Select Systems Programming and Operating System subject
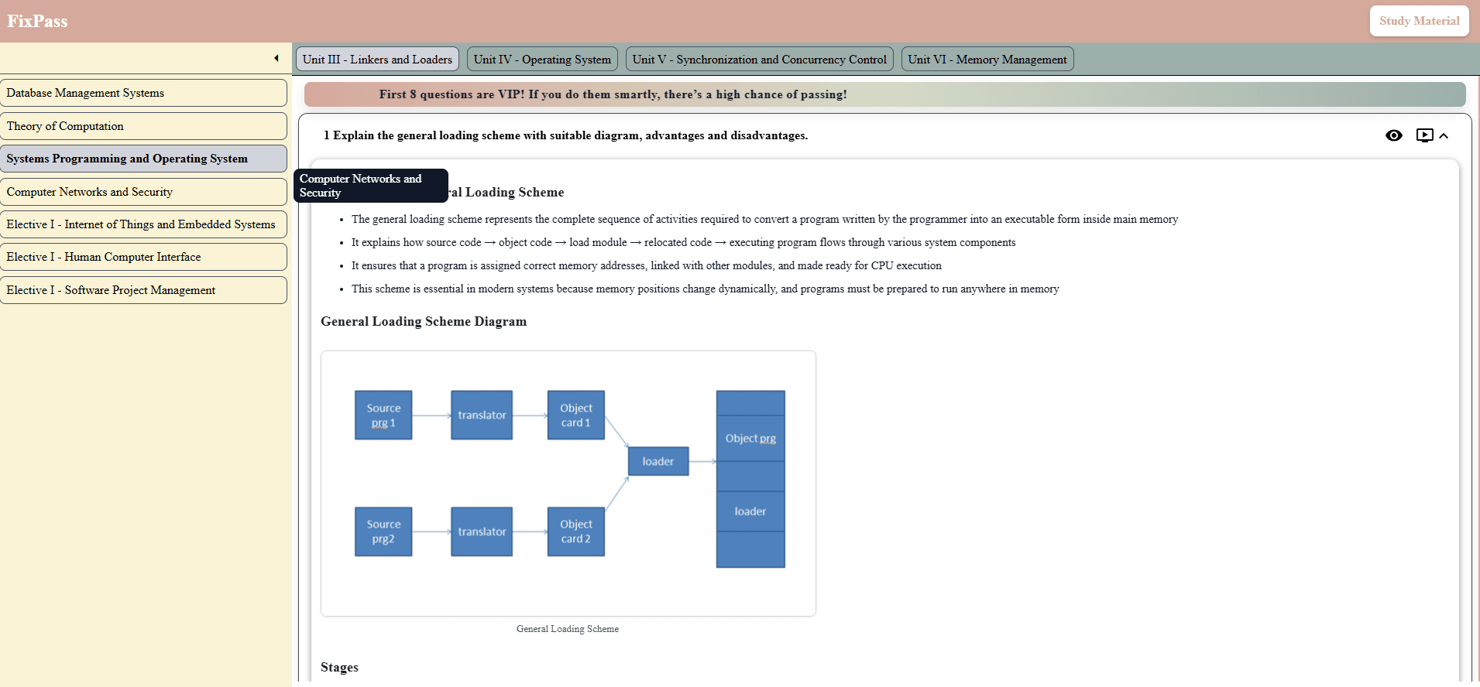This screenshot has height=687, width=1480. pos(143,159)
